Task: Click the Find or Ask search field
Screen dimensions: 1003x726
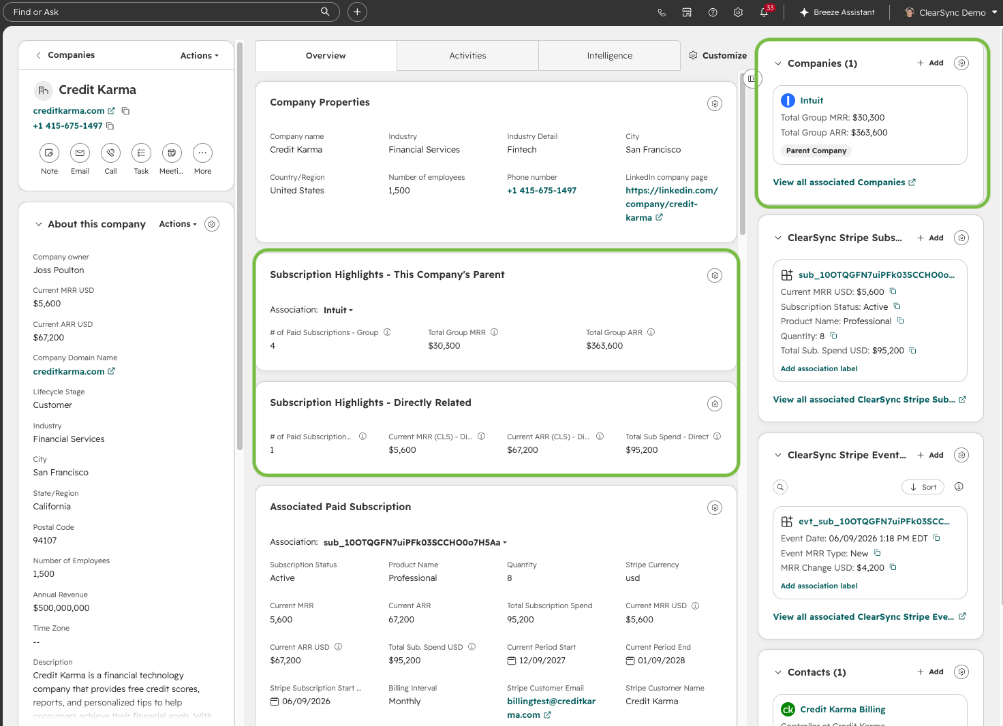Action: (171, 12)
